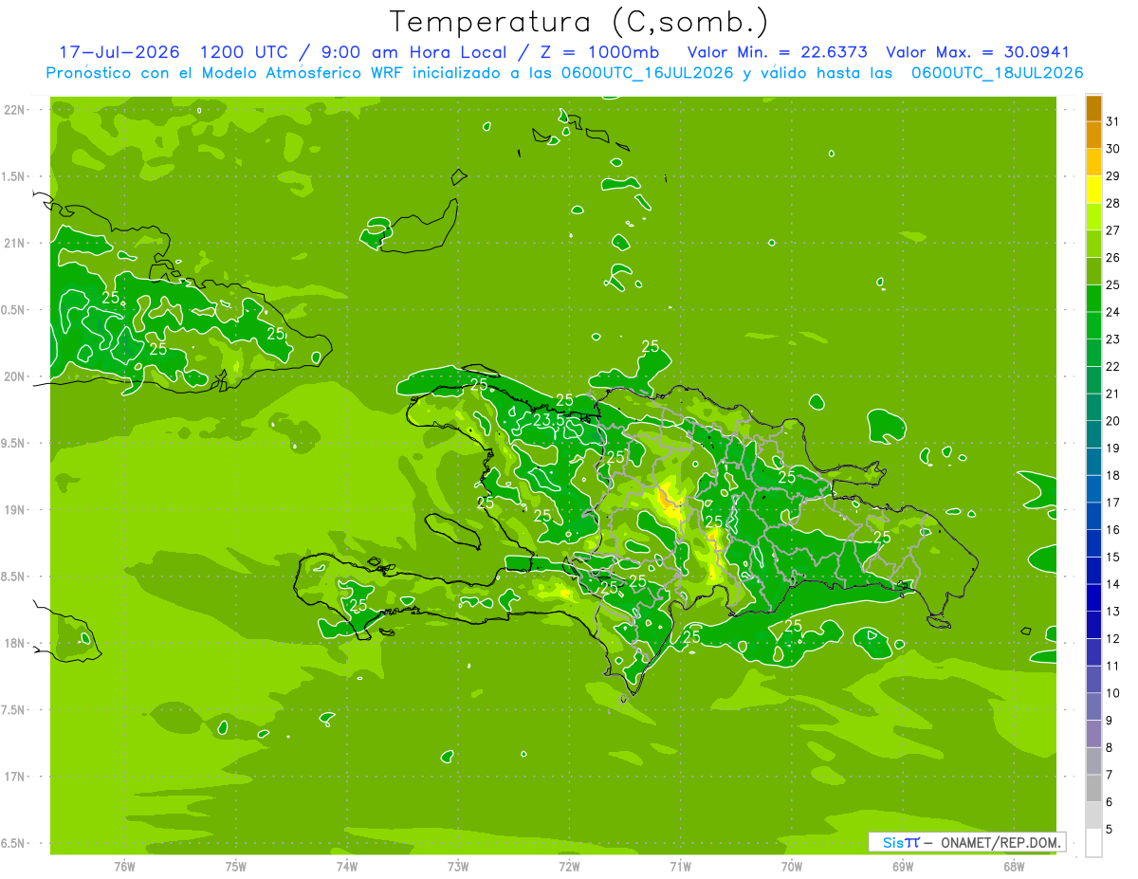Screen dimensions: 1138x879
Task: Click legend value '17'
Action: click(x=1113, y=502)
